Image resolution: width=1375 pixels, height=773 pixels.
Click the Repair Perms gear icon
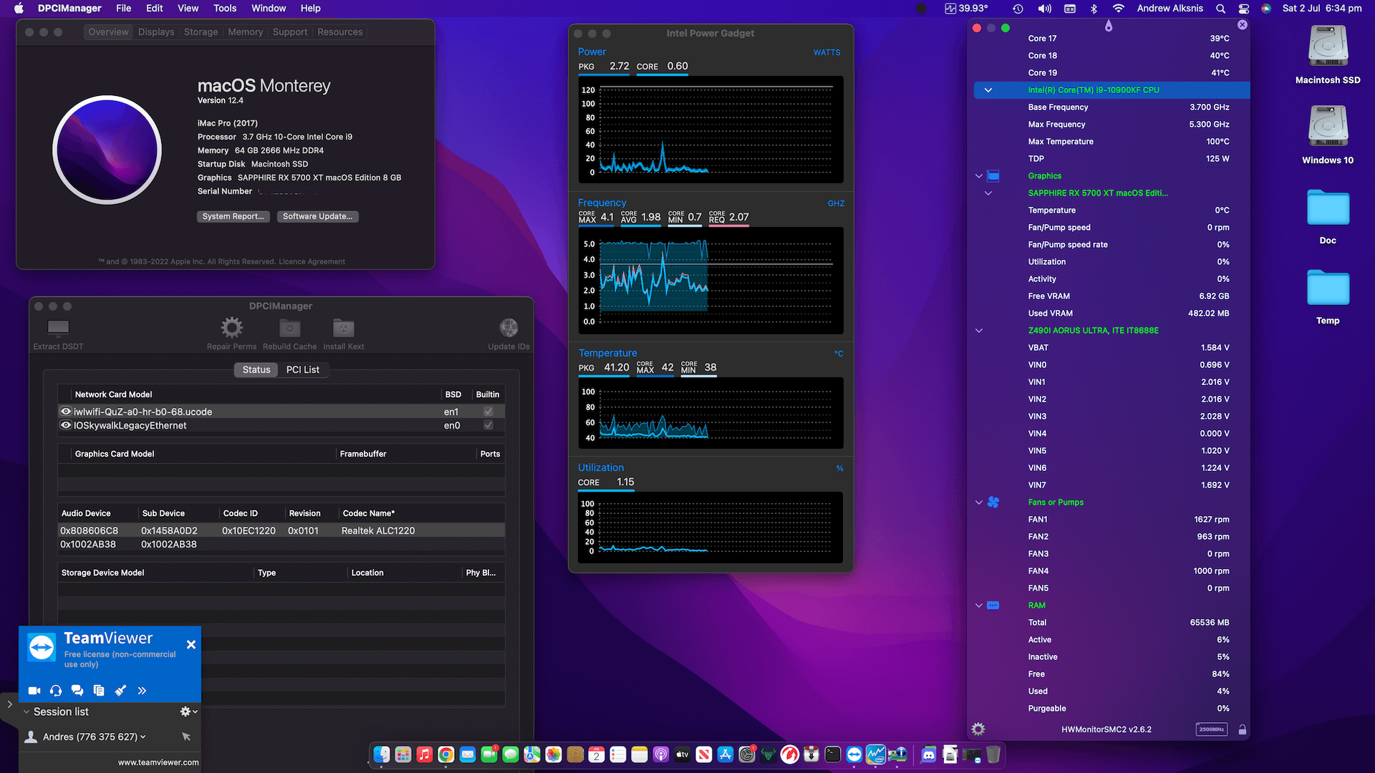(231, 328)
